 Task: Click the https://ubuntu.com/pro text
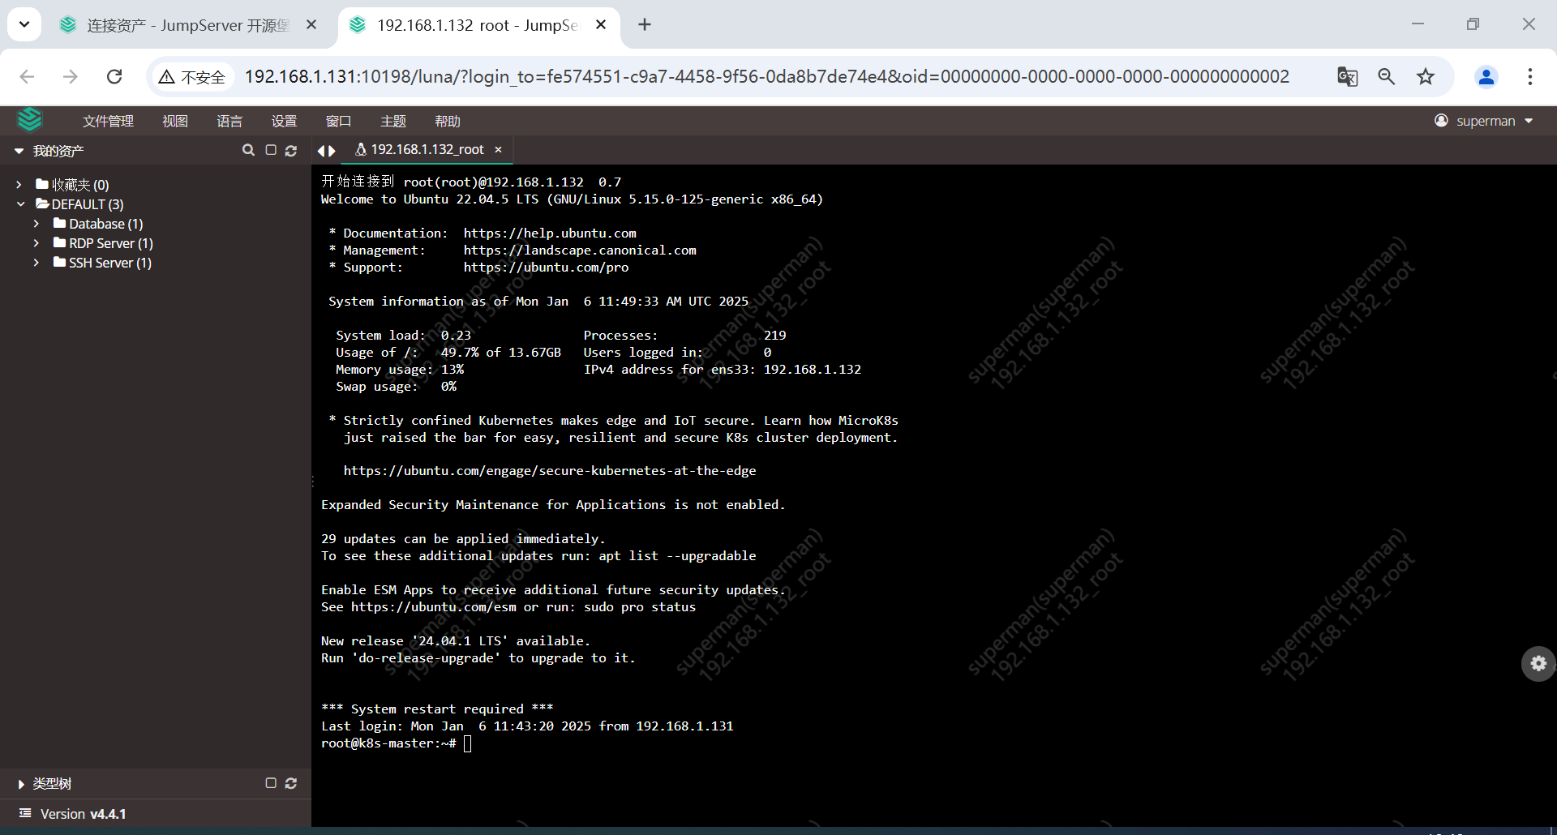point(546,268)
